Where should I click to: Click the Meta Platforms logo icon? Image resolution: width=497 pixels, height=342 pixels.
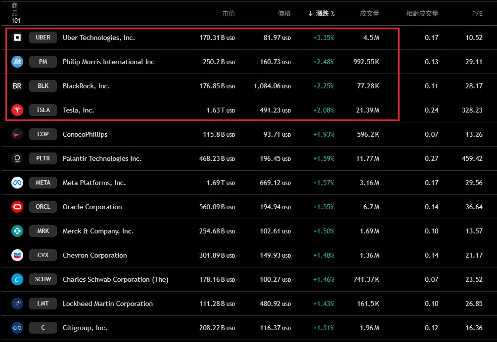click(x=17, y=183)
